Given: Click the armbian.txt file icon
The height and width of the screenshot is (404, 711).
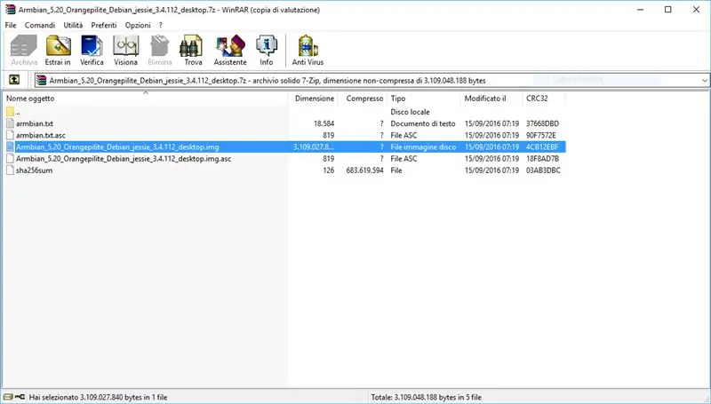Looking at the screenshot, I should pyautogui.click(x=11, y=123).
